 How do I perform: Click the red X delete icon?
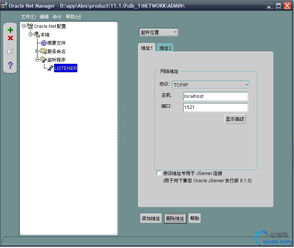[x=10, y=38]
